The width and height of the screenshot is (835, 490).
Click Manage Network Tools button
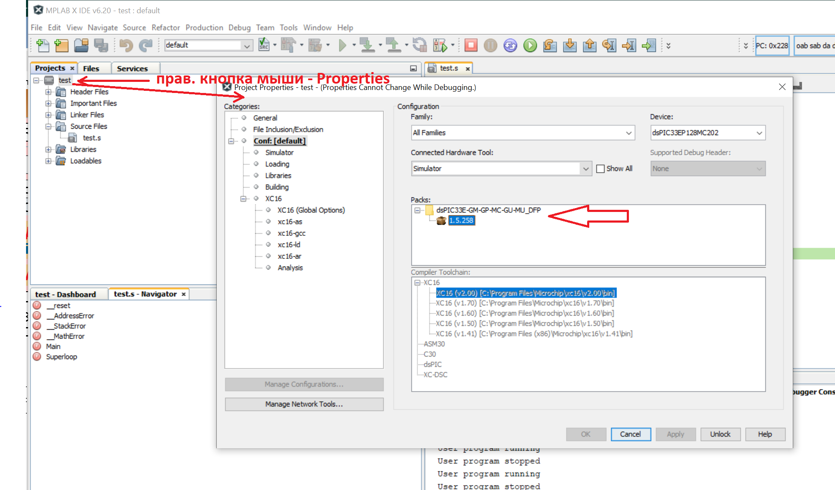coord(304,404)
